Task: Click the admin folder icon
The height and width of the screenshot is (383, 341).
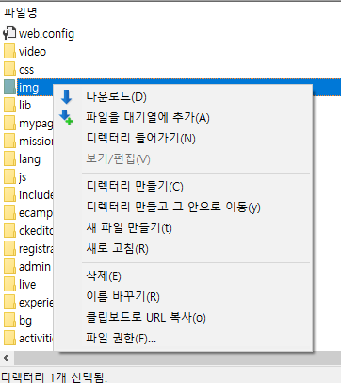Action: pos(9,267)
